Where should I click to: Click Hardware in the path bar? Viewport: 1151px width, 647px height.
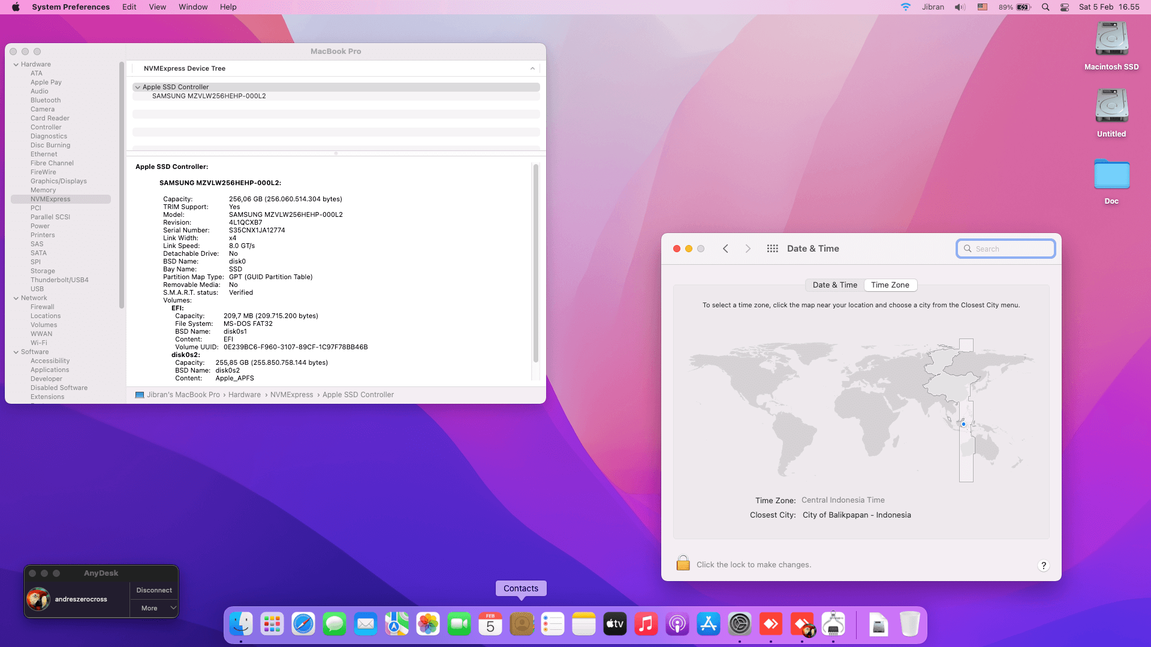click(x=244, y=395)
